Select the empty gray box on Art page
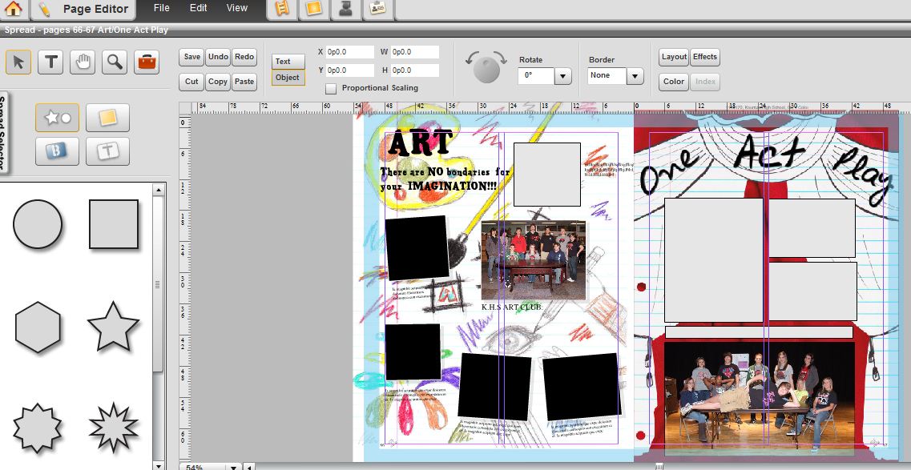 click(x=546, y=175)
